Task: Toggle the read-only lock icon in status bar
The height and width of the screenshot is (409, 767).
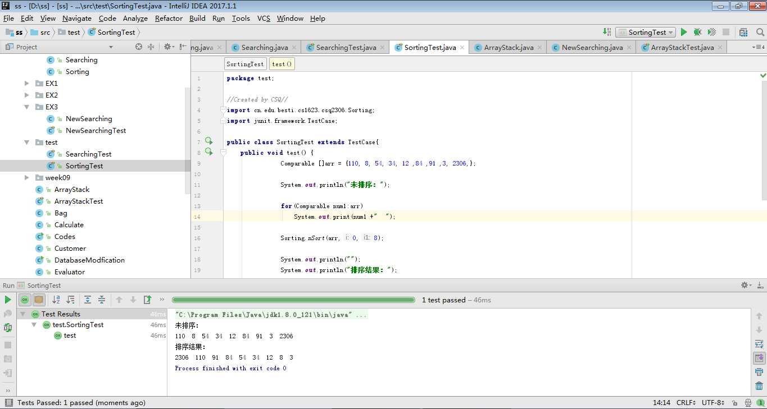Action: [x=735, y=403]
